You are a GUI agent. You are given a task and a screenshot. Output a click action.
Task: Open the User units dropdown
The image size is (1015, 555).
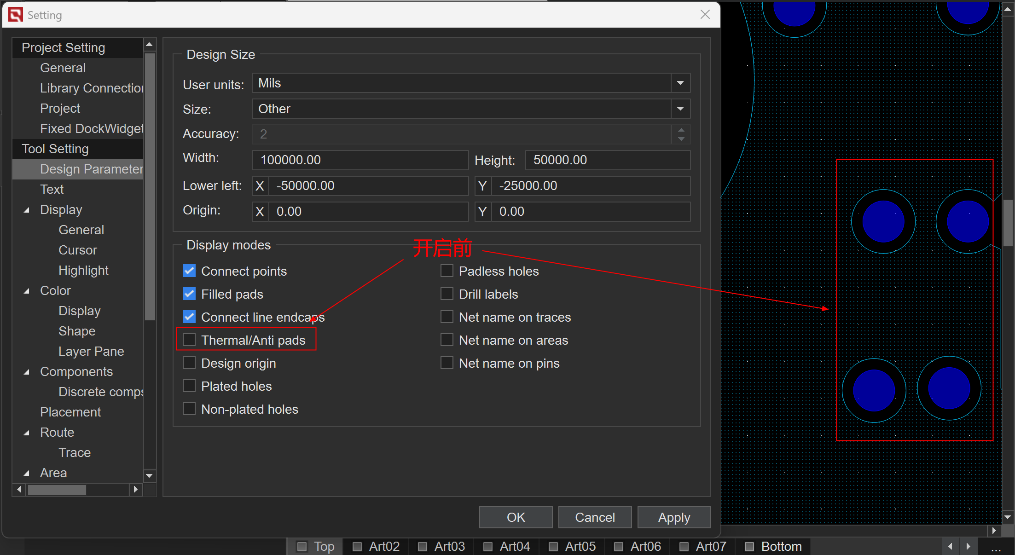click(x=680, y=83)
